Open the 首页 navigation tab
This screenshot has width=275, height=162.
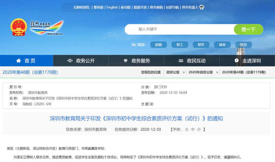(x=26, y=60)
